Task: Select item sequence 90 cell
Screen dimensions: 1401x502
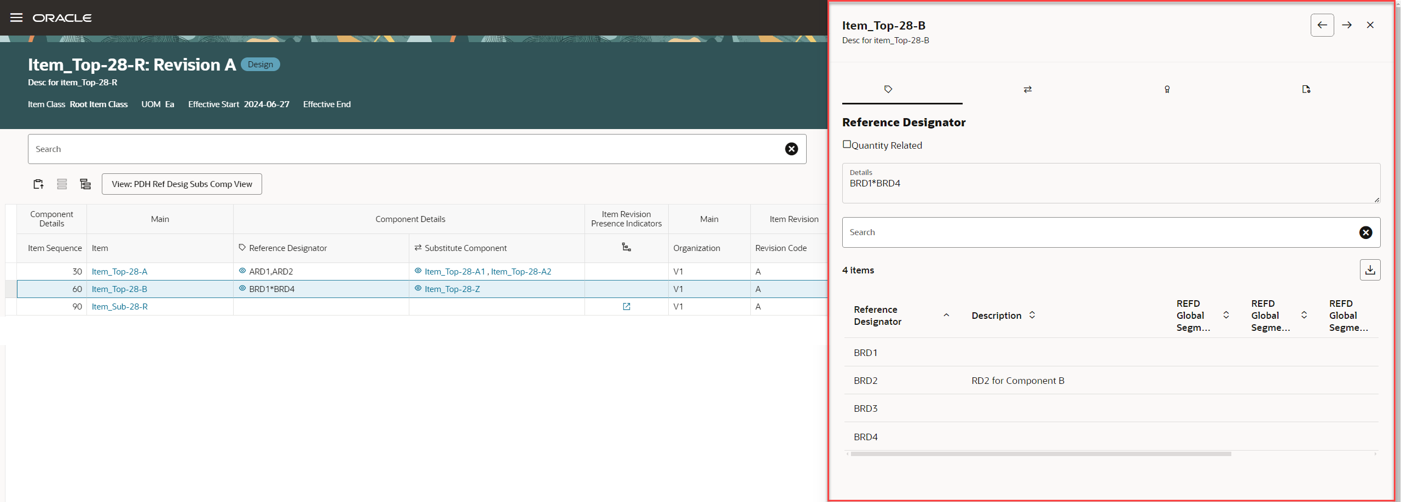Action: pos(52,306)
